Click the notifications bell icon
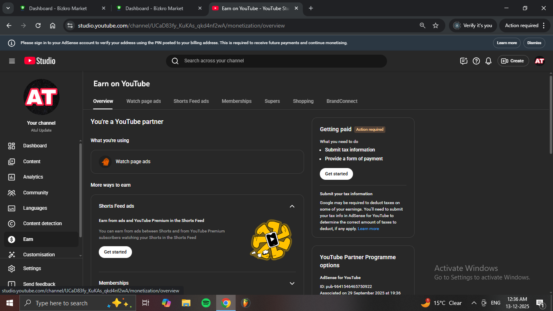 click(488, 61)
